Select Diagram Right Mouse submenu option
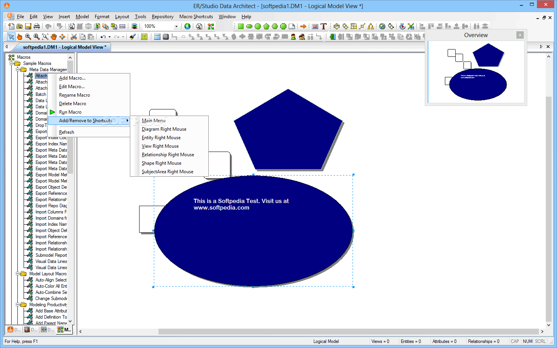 (164, 129)
